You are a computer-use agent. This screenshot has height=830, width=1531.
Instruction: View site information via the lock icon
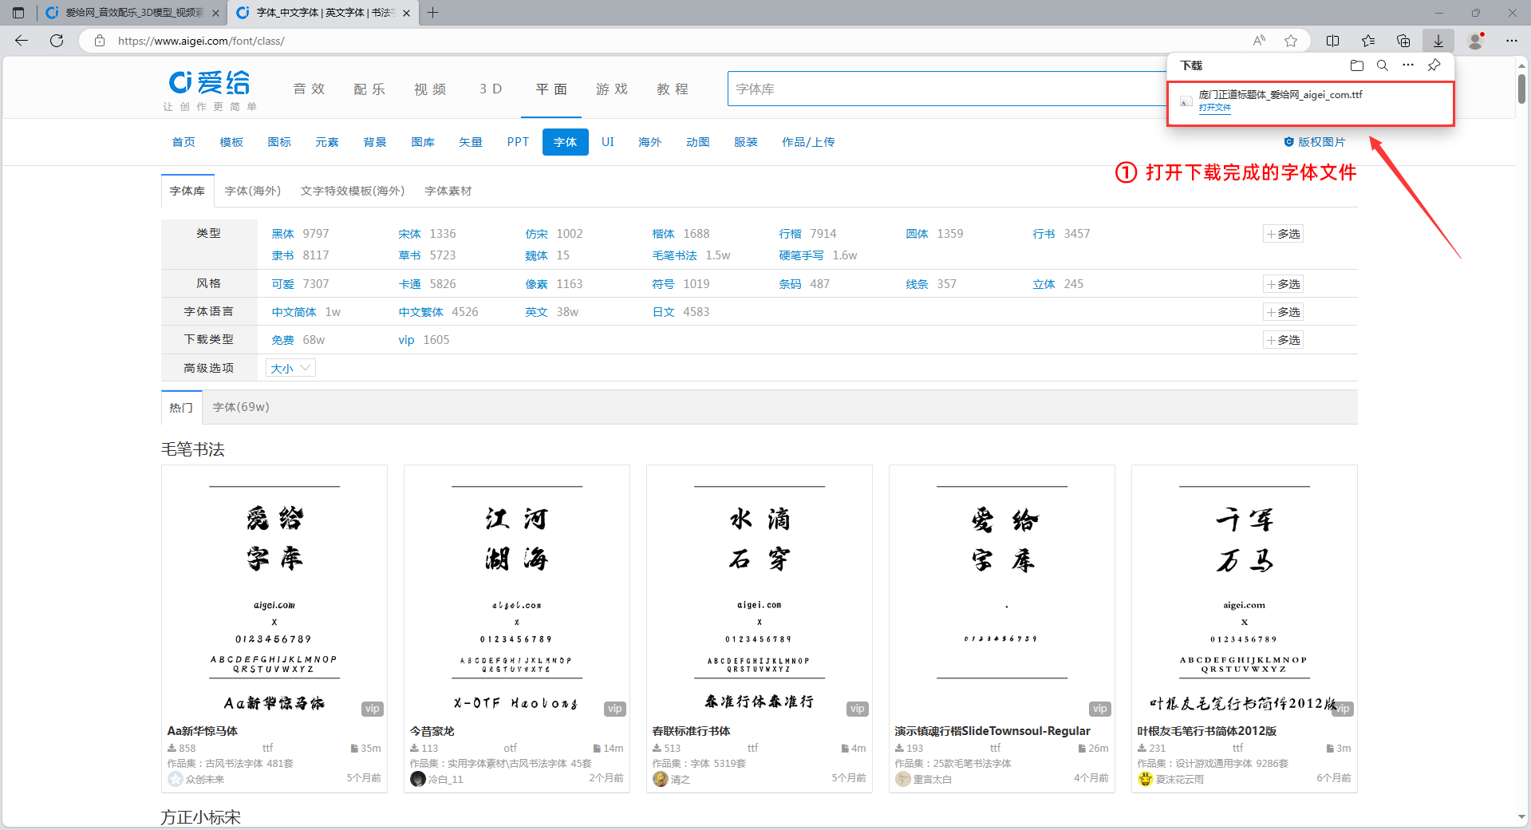tap(100, 41)
